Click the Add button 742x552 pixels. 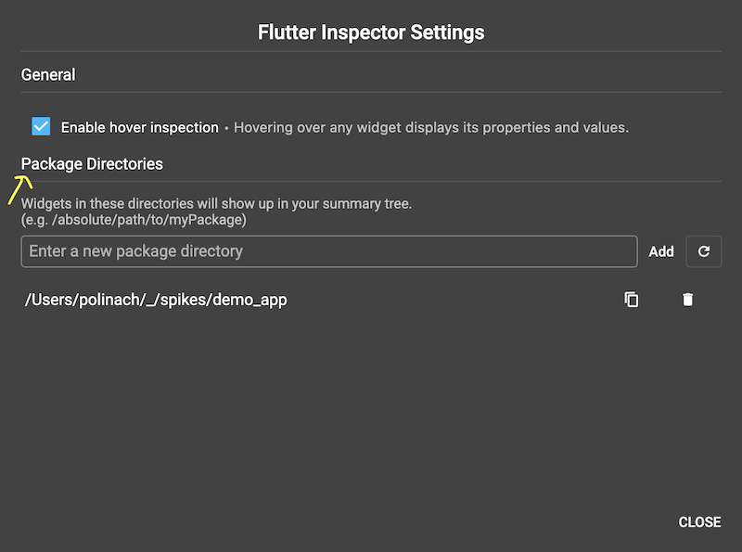(661, 251)
